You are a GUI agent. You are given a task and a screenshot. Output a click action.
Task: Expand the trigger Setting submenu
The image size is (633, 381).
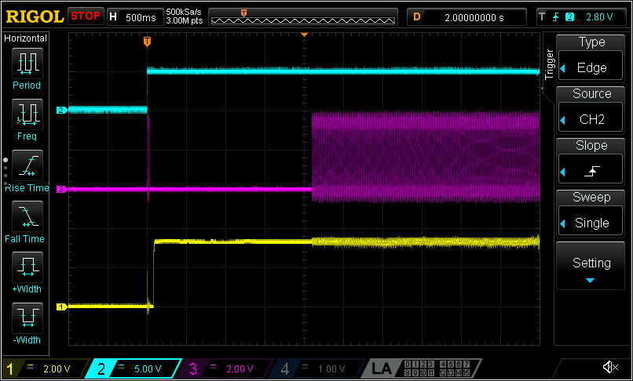tap(591, 266)
